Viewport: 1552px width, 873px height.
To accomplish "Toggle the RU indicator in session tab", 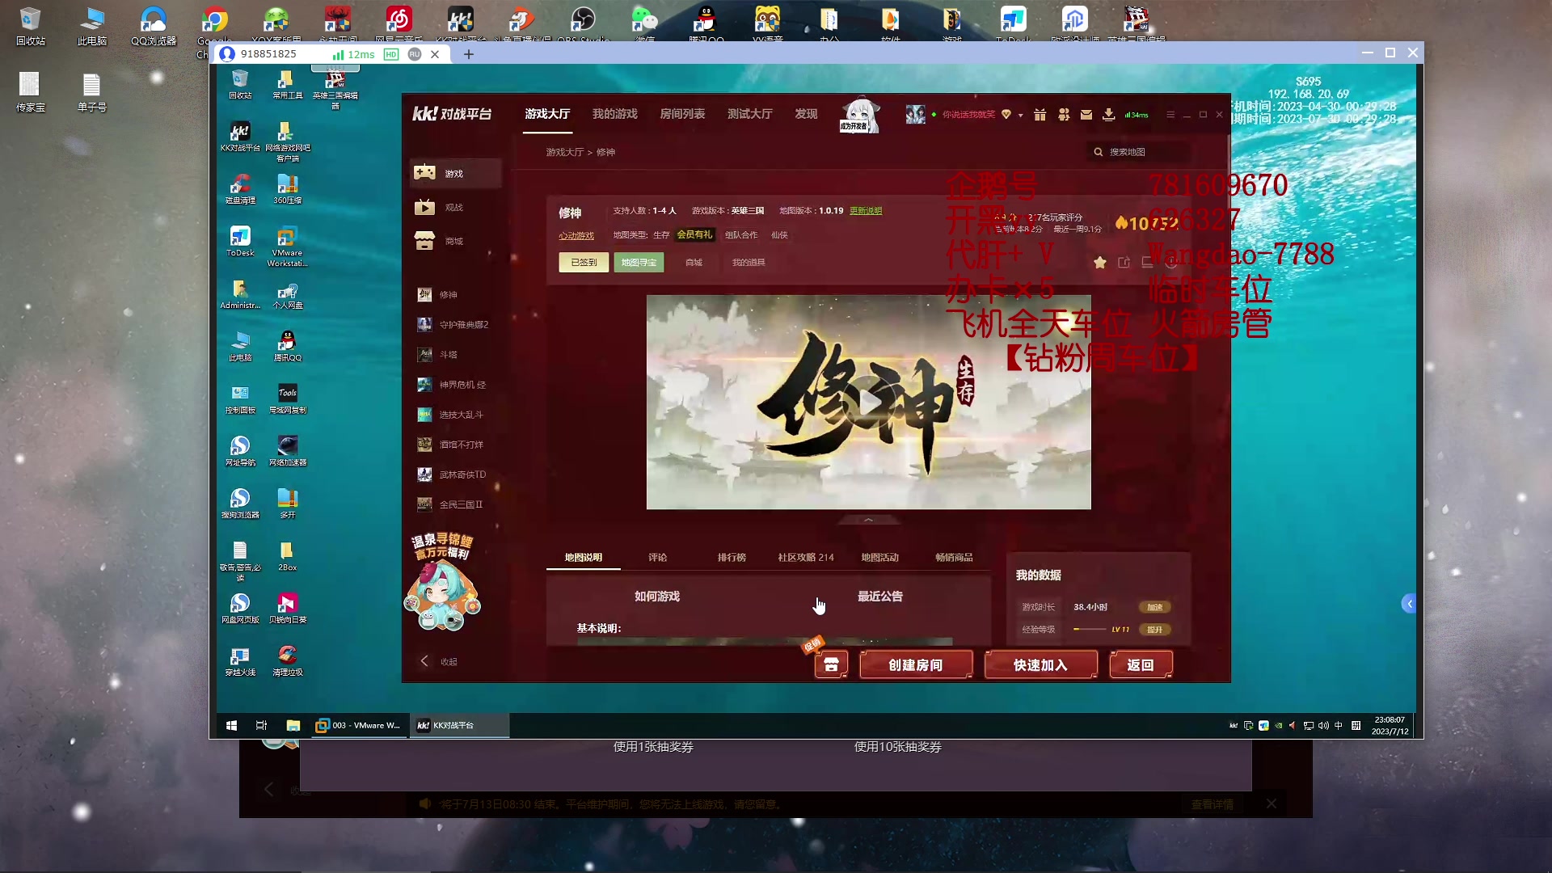I will (x=415, y=54).
